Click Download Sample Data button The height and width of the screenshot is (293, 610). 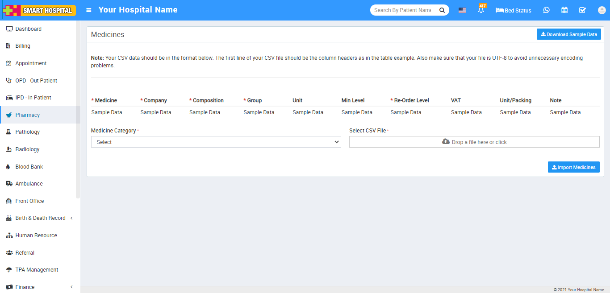pyautogui.click(x=568, y=34)
